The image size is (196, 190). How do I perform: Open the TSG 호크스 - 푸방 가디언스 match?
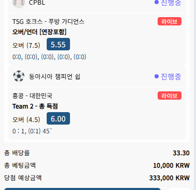(48, 22)
